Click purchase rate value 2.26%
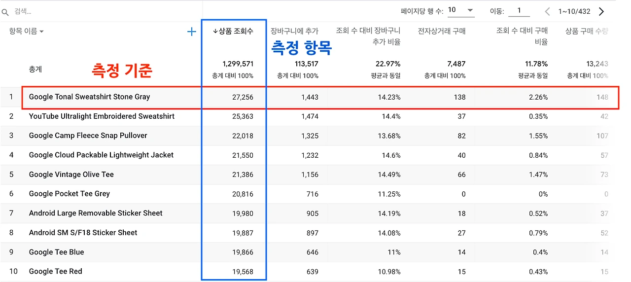631x282 pixels. point(538,97)
